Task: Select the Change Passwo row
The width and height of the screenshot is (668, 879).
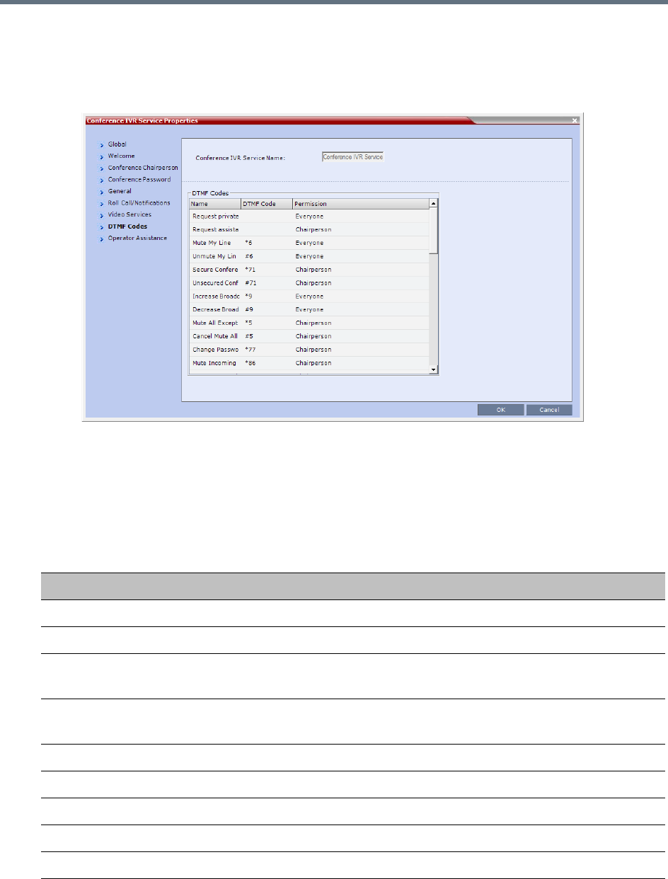Action: coord(310,350)
